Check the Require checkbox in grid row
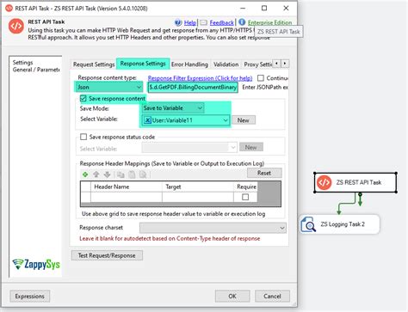This screenshot has height=312, width=408. click(245, 197)
